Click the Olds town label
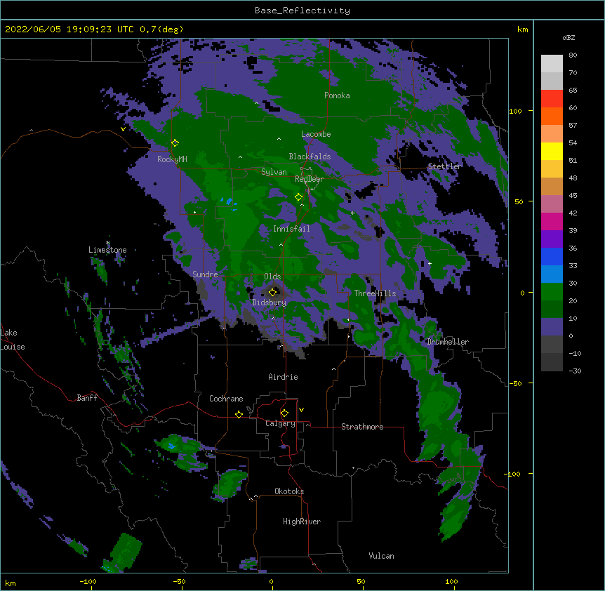Viewport: 605px width, 591px height. [272, 277]
